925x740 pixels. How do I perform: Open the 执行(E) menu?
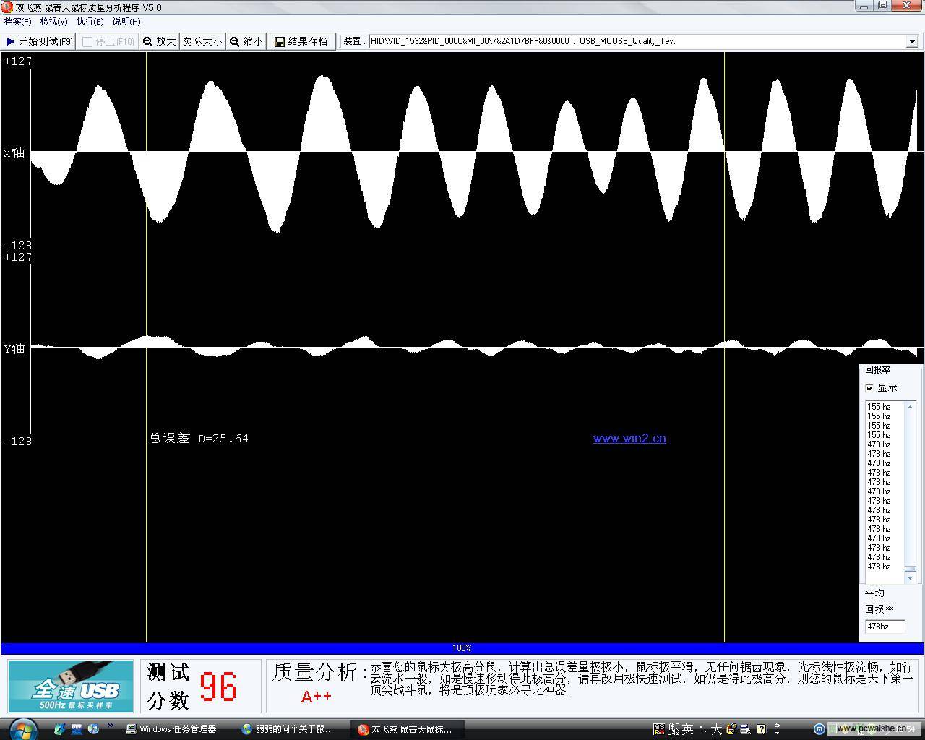point(90,22)
